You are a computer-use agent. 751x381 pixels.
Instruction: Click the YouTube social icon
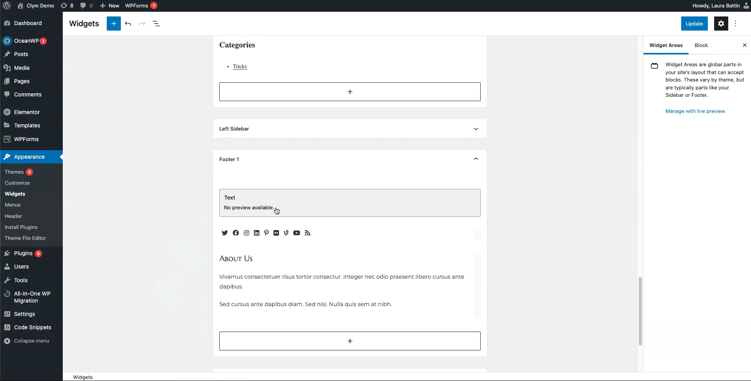coord(297,233)
